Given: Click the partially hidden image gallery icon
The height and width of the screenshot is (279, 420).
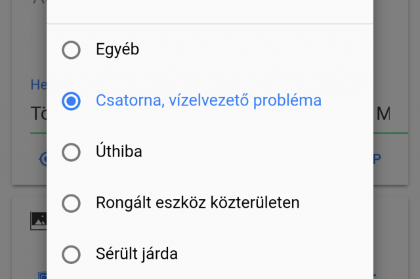Looking at the screenshot, I should [x=38, y=221].
